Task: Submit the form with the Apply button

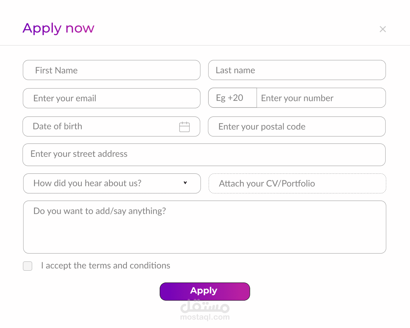Action: [205, 291]
